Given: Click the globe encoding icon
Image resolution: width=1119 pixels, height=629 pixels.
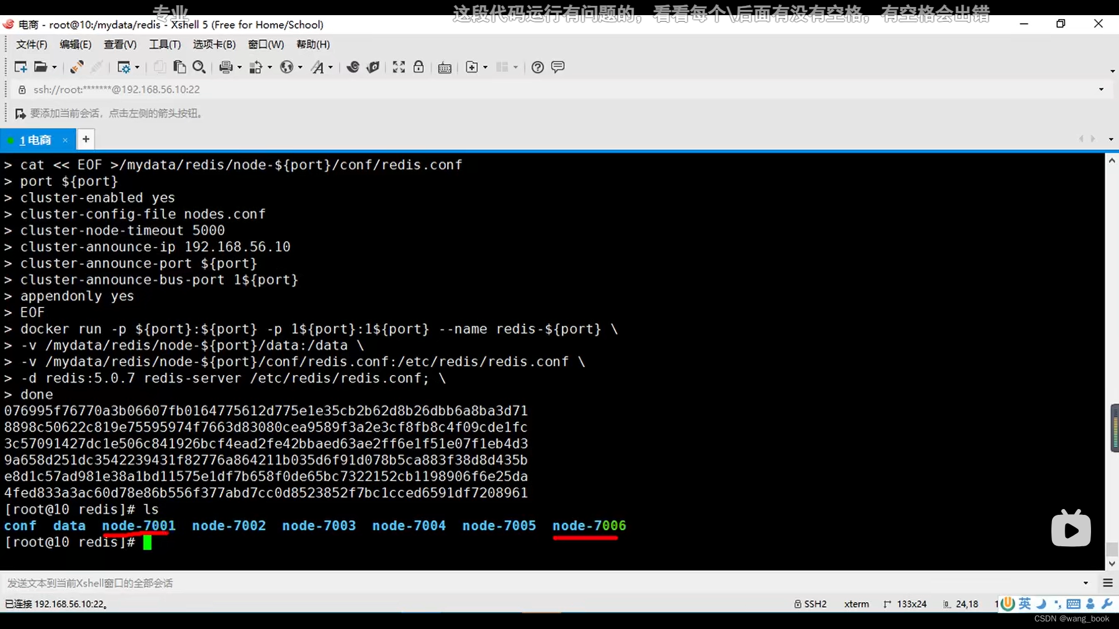Looking at the screenshot, I should tap(286, 68).
